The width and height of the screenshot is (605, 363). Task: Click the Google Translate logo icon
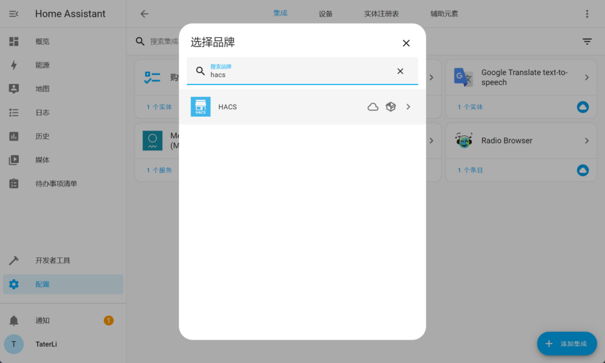(x=463, y=77)
